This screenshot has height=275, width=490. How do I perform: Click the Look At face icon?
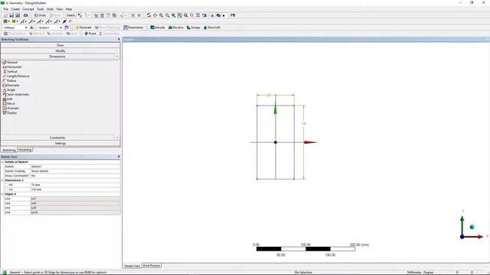204,15
